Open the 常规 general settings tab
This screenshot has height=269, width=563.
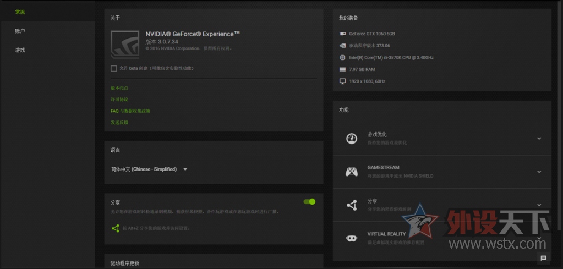point(20,12)
